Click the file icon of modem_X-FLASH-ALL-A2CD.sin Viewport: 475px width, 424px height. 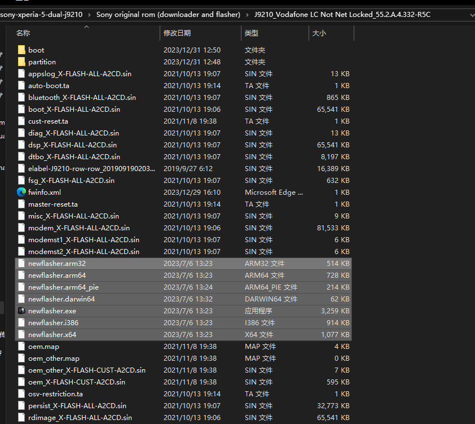click(21, 228)
